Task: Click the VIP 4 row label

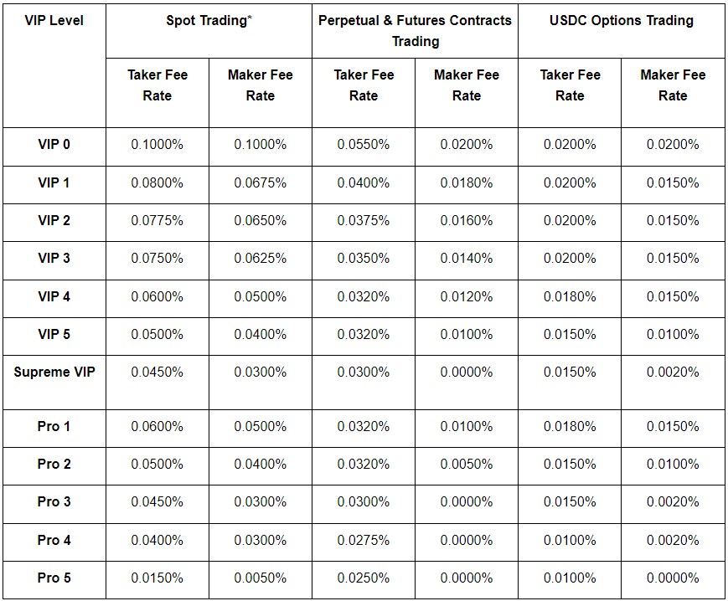Action: pyautogui.click(x=54, y=296)
